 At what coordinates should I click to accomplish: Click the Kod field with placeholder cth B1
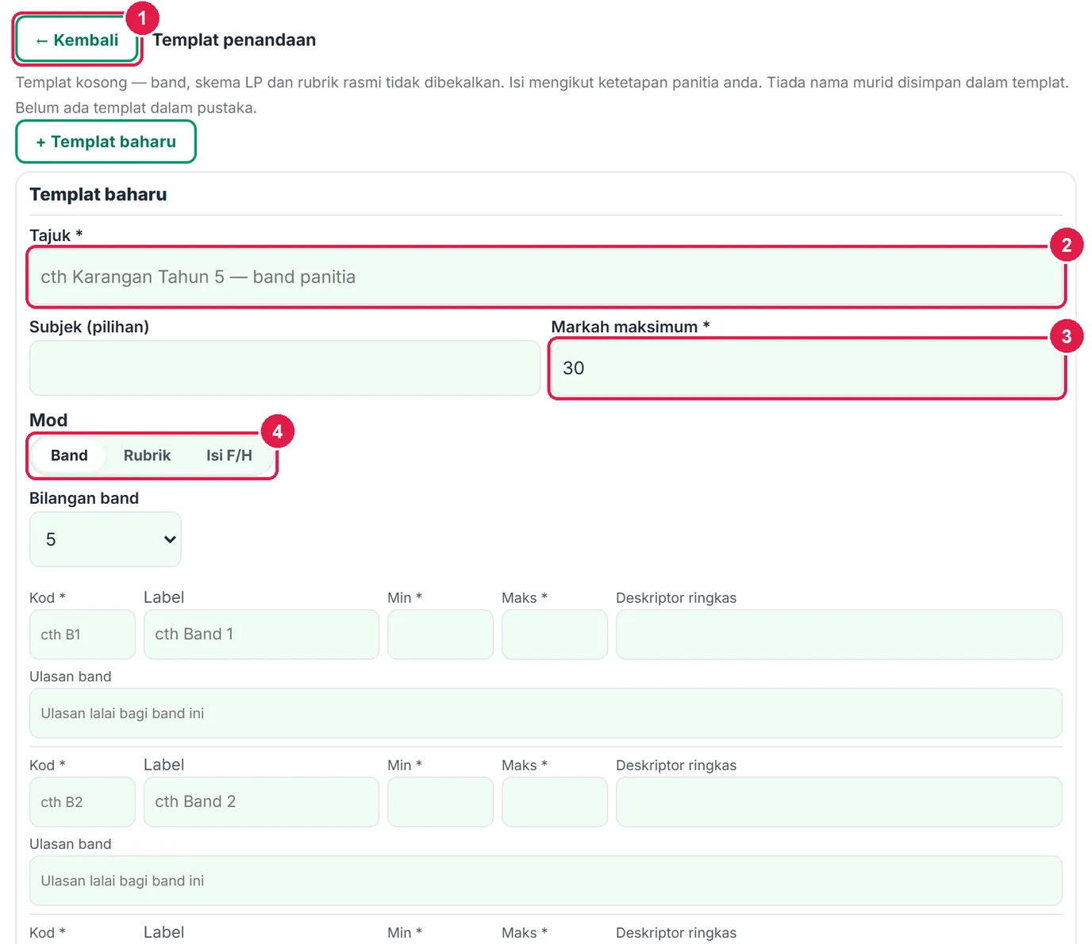coord(83,635)
